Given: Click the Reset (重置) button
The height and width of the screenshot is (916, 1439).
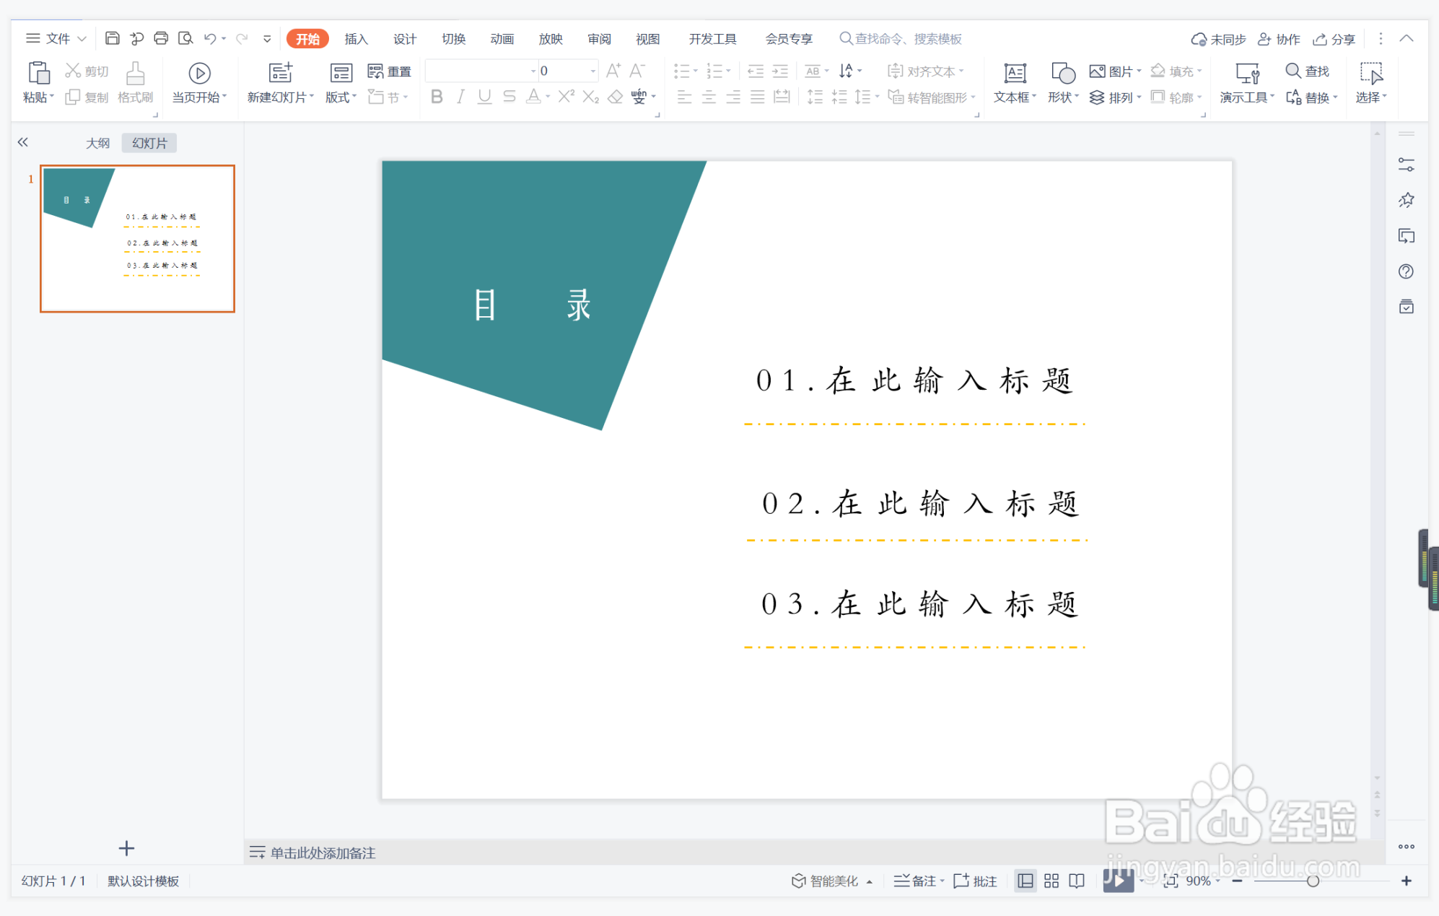Looking at the screenshot, I should [x=390, y=71].
